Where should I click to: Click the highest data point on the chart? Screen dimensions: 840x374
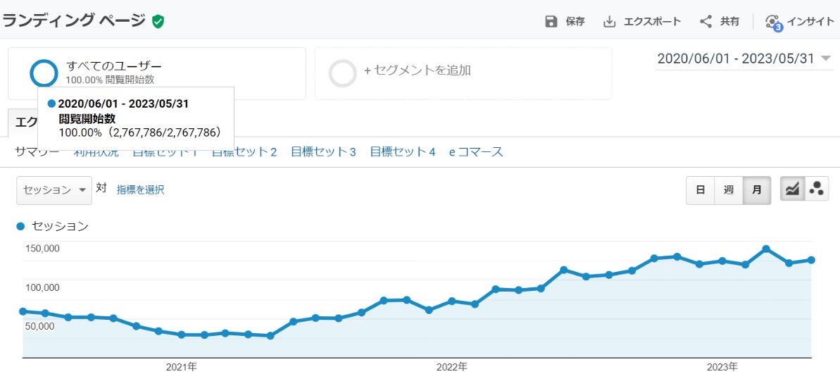[x=766, y=249]
